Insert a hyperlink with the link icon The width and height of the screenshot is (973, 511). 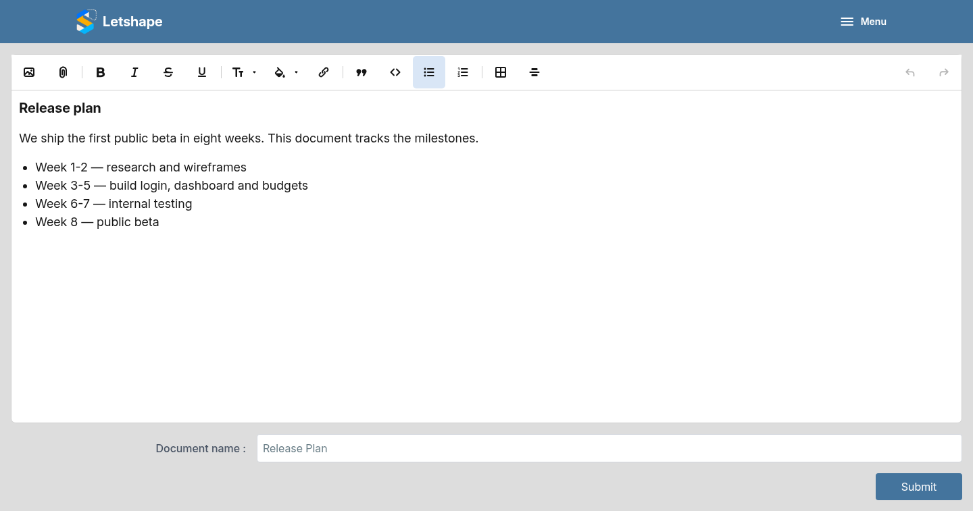324,72
